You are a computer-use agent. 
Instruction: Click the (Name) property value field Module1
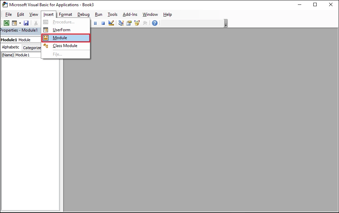(27, 55)
